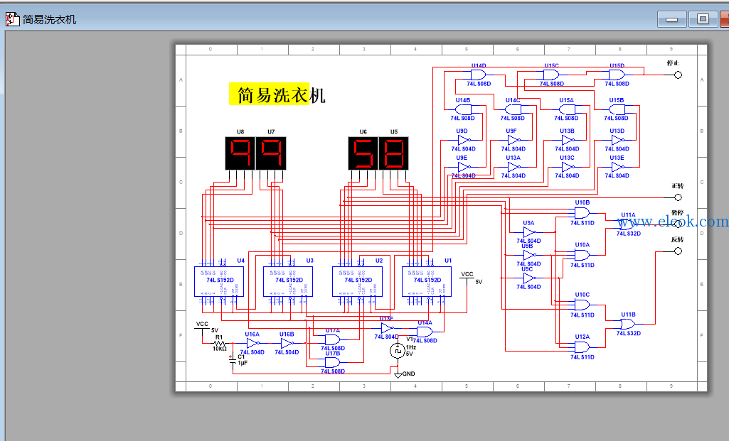729x441 pixels.
Task: Select the U6 seven-segment display
Action: click(363, 153)
